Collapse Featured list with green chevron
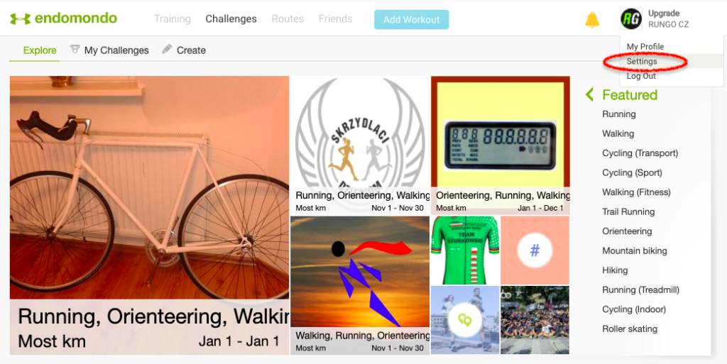Viewport: 727px width, 364px height. click(589, 94)
